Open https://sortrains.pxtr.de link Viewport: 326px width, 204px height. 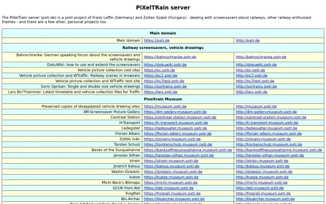[165, 86]
